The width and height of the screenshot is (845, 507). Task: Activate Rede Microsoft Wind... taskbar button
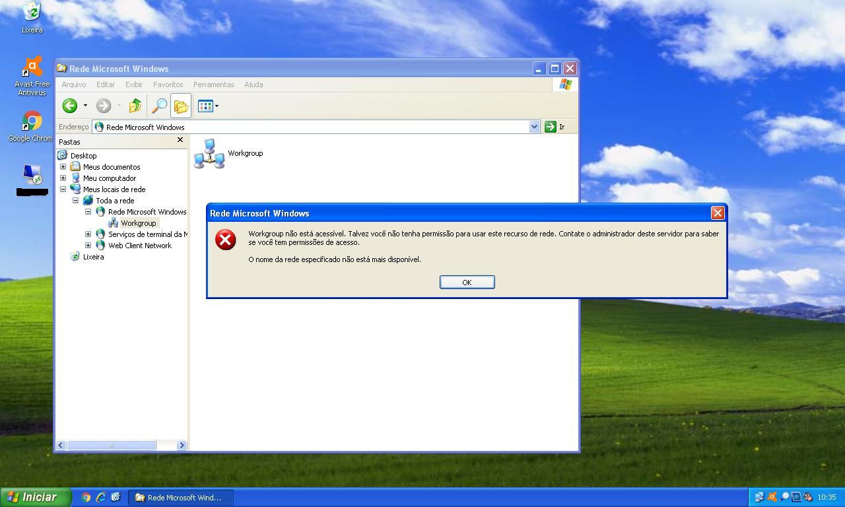pos(181,497)
